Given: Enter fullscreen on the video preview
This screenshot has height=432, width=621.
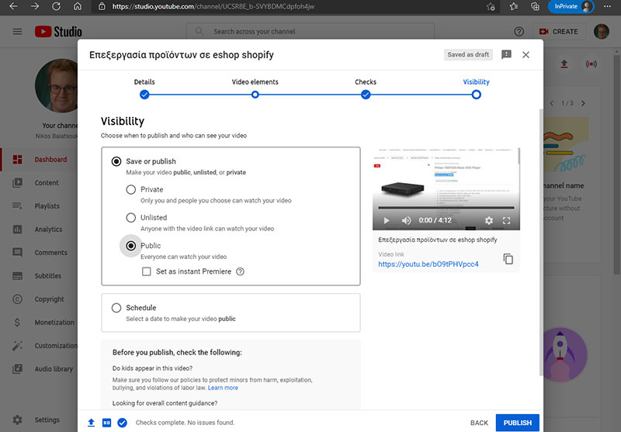Looking at the screenshot, I should point(507,220).
